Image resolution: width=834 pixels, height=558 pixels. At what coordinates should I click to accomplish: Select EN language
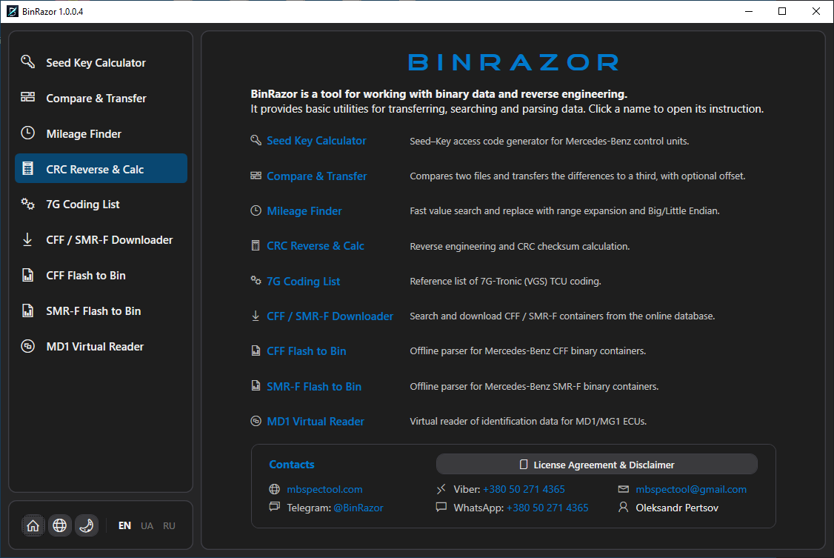(124, 525)
